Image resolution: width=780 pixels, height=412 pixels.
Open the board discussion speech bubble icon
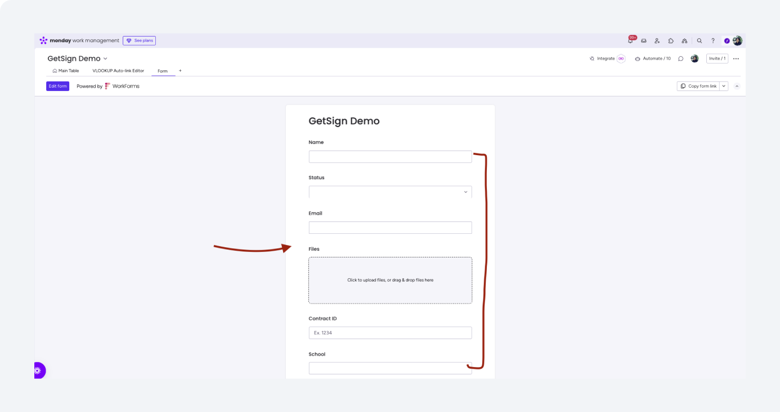(x=680, y=58)
